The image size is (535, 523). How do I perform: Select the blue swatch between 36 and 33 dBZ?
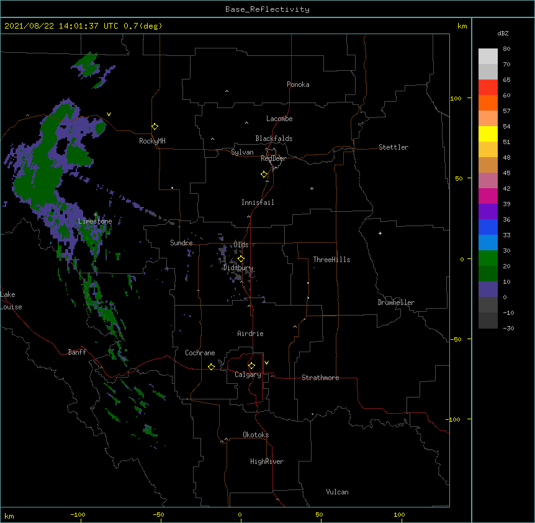(x=488, y=227)
